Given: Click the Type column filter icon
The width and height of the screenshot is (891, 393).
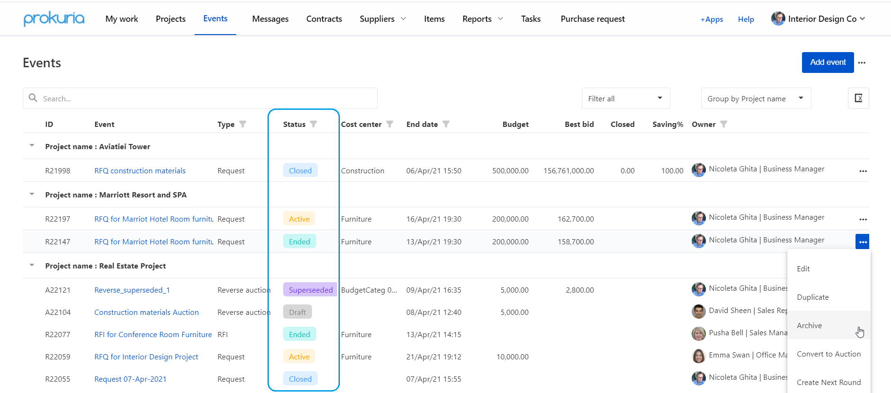Looking at the screenshot, I should point(243,124).
